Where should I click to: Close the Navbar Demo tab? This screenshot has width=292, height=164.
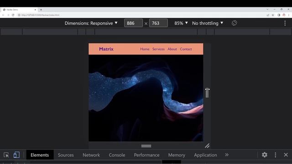click(35, 10)
